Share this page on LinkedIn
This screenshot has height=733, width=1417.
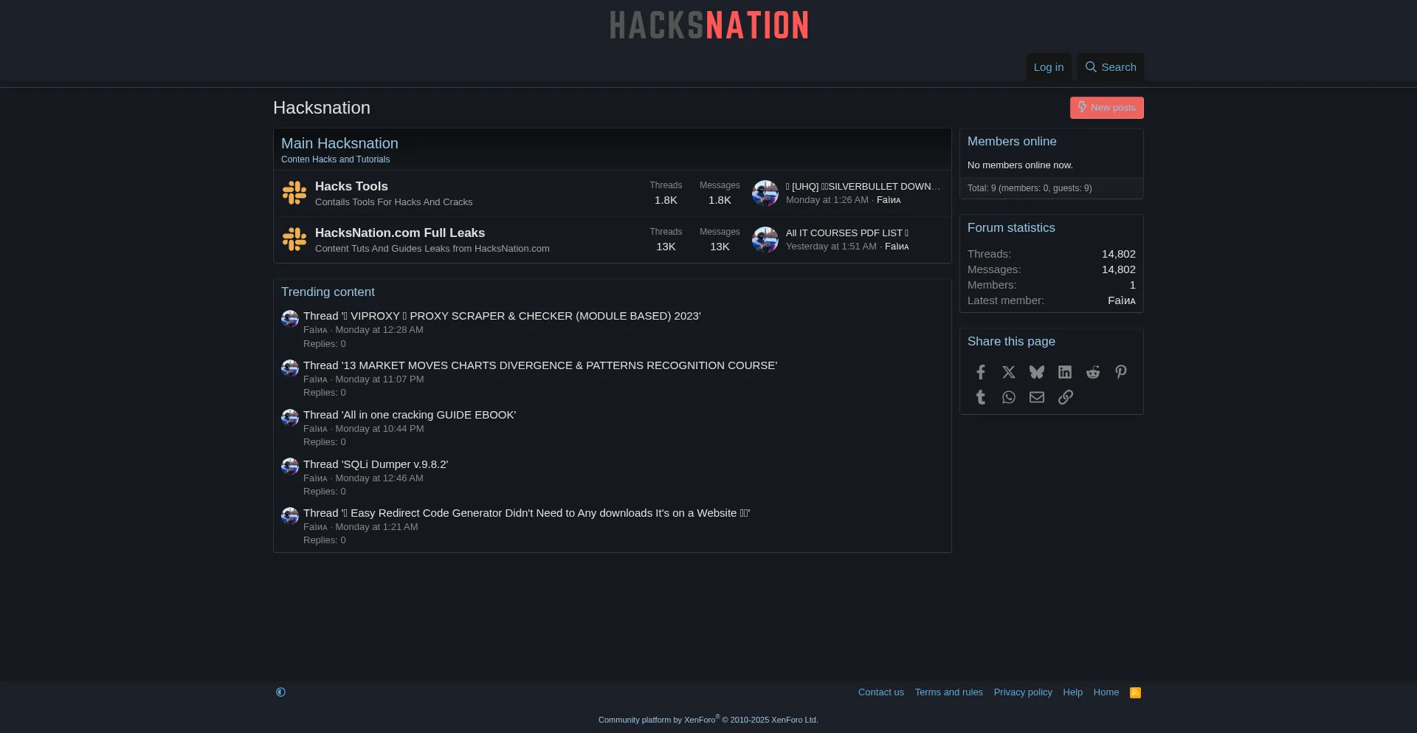tap(1064, 372)
